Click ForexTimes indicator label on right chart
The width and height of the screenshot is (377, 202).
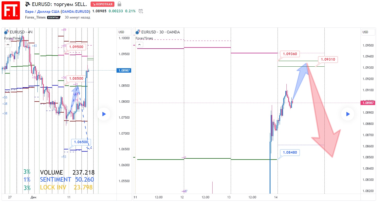144,38
